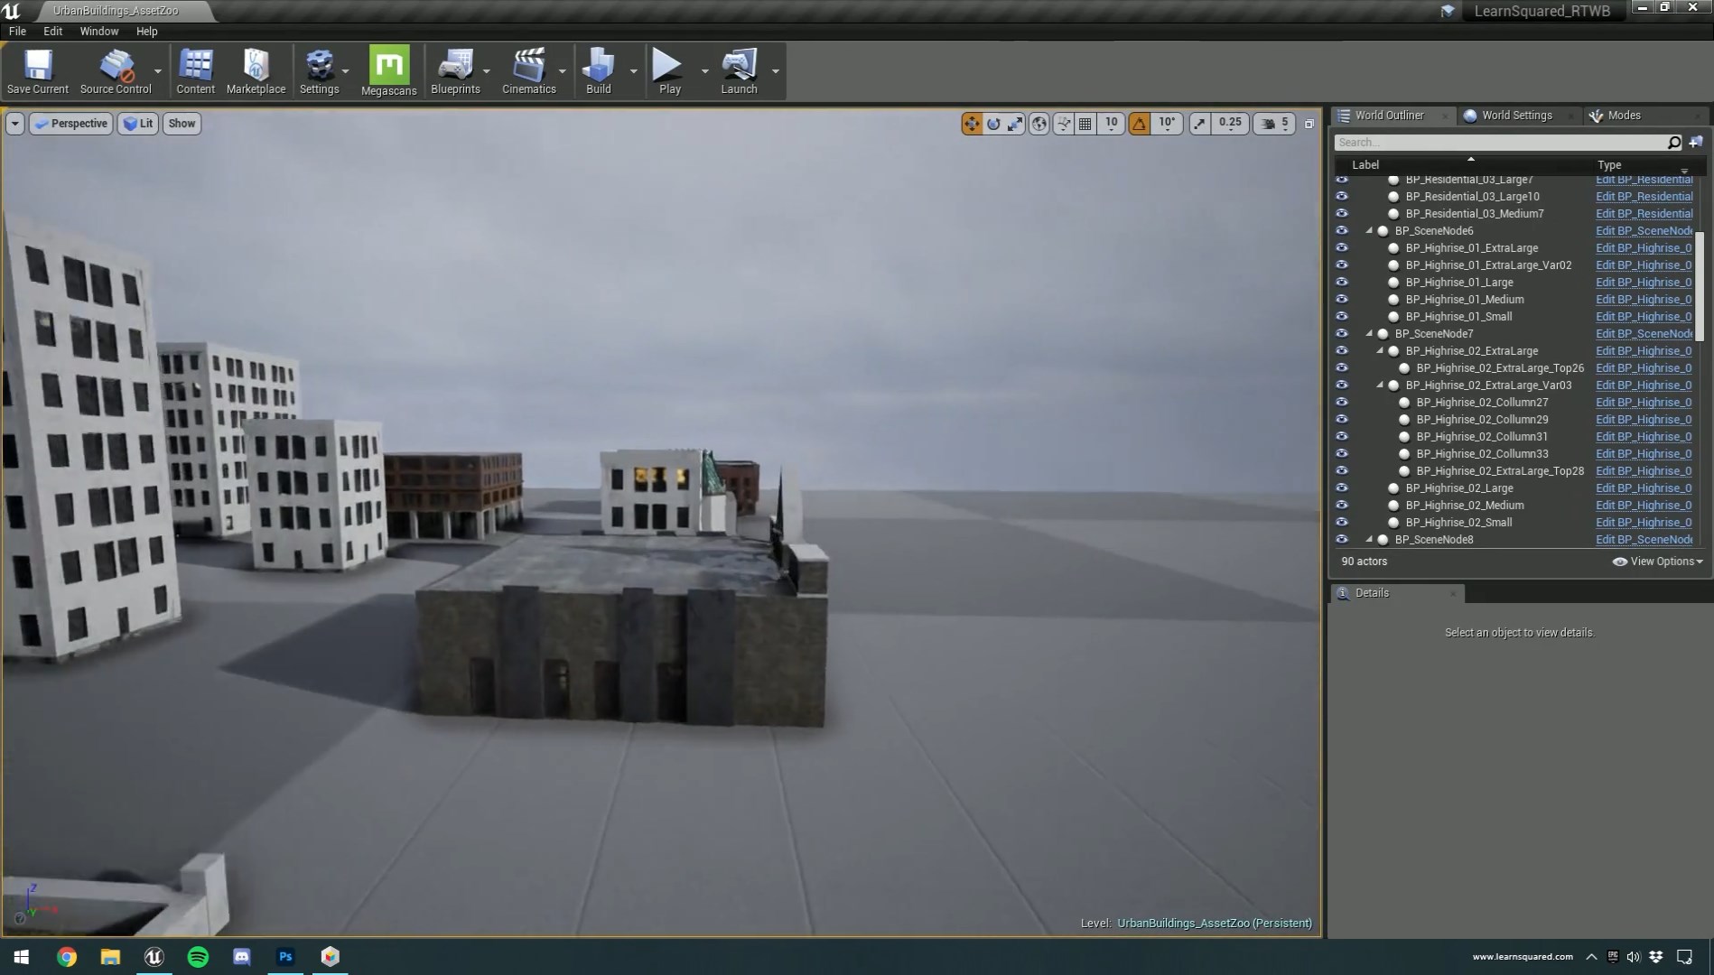Select the Marketplace toolbar icon
Screen dimensions: 1714x975
coord(256,70)
